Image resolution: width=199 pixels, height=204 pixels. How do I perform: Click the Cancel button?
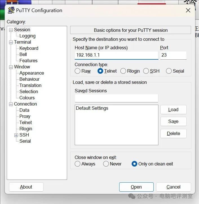(174, 187)
